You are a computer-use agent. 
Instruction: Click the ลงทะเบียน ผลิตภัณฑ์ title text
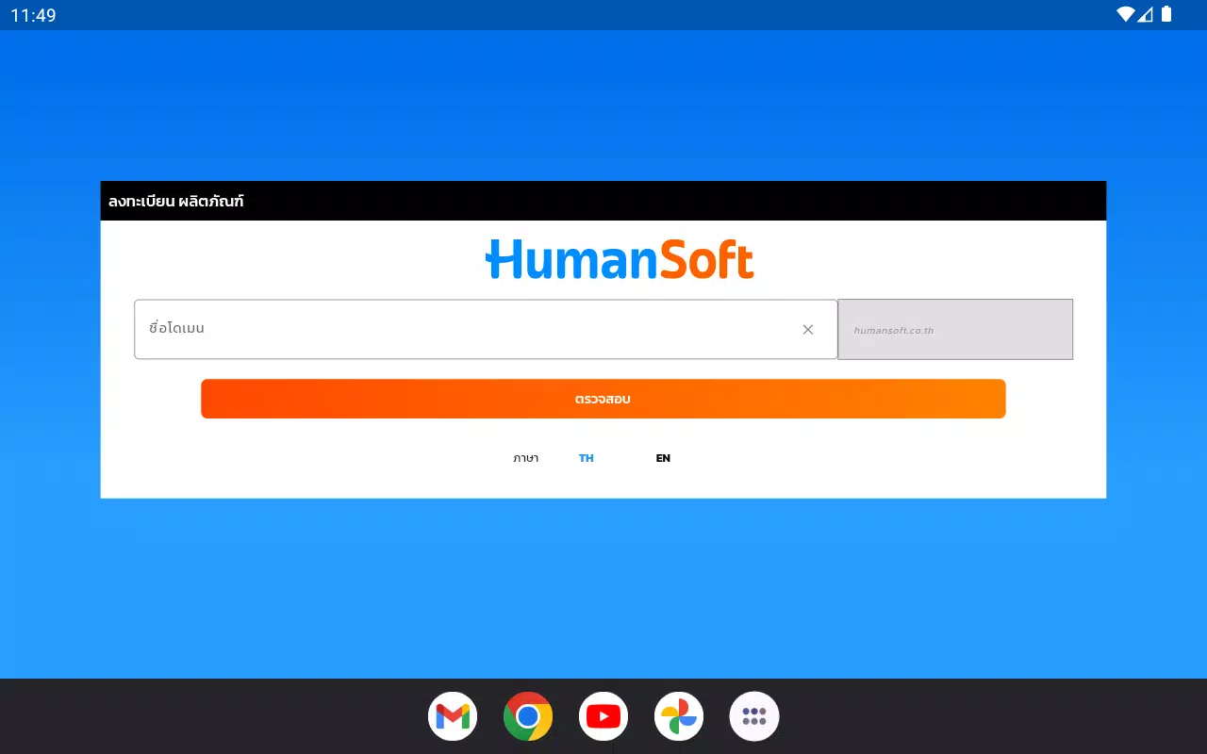point(176,201)
